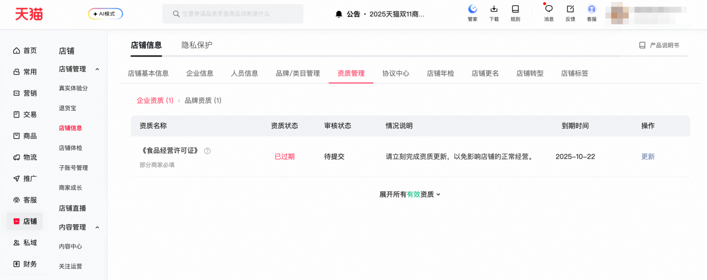Click the 待提交 audit status
The width and height of the screenshot is (707, 280).
pyautogui.click(x=335, y=157)
